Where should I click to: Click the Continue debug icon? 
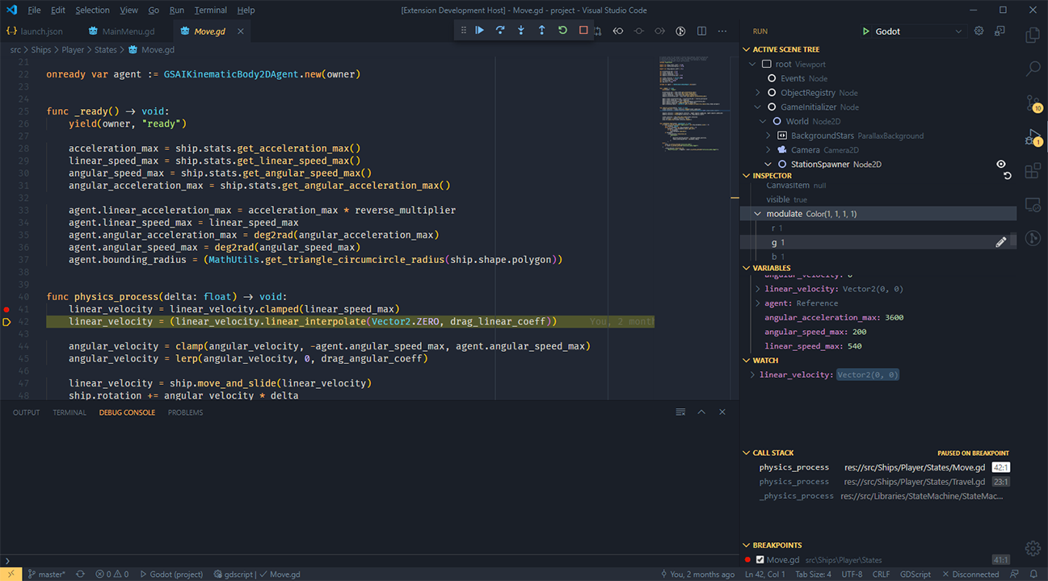point(479,30)
